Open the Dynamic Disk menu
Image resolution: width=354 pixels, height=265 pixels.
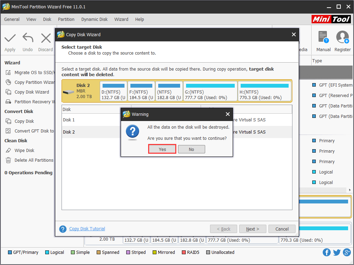click(x=94, y=19)
